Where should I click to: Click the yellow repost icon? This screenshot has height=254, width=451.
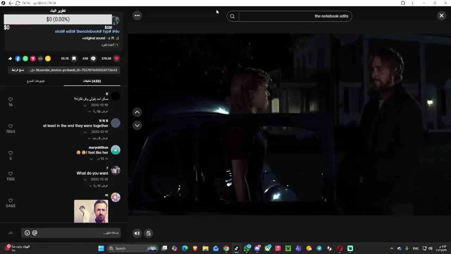pos(48,59)
